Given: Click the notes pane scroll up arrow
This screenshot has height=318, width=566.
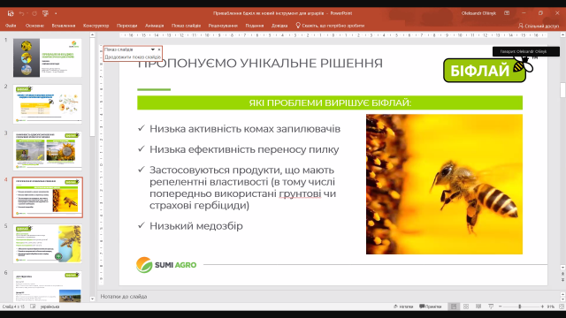Looking at the screenshot, I should coord(562,294).
